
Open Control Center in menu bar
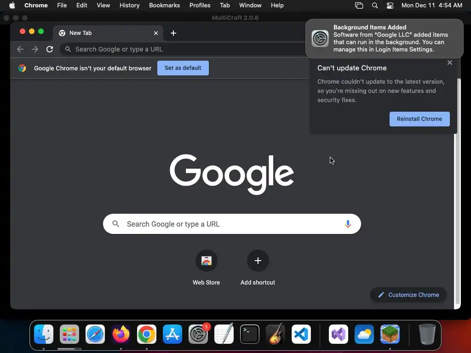[x=390, y=5]
